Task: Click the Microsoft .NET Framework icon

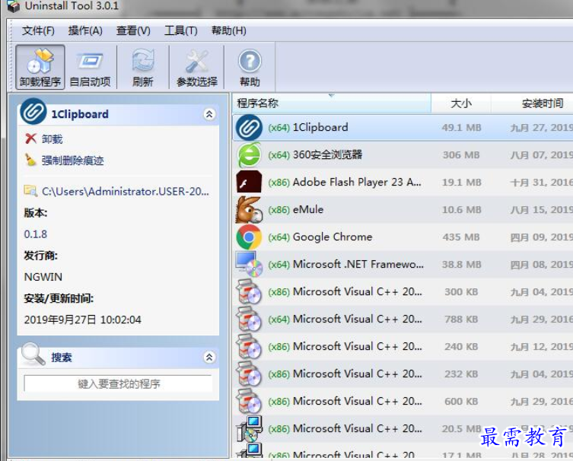Action: pos(249,264)
